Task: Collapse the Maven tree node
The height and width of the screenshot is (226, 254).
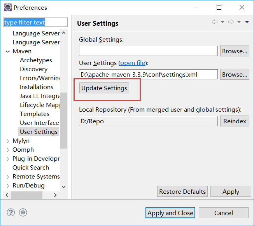Action: coord(8,51)
